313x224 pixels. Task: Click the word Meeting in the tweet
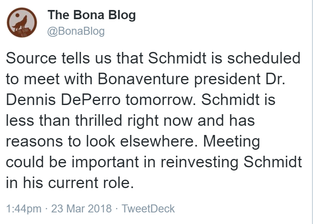tap(232, 142)
